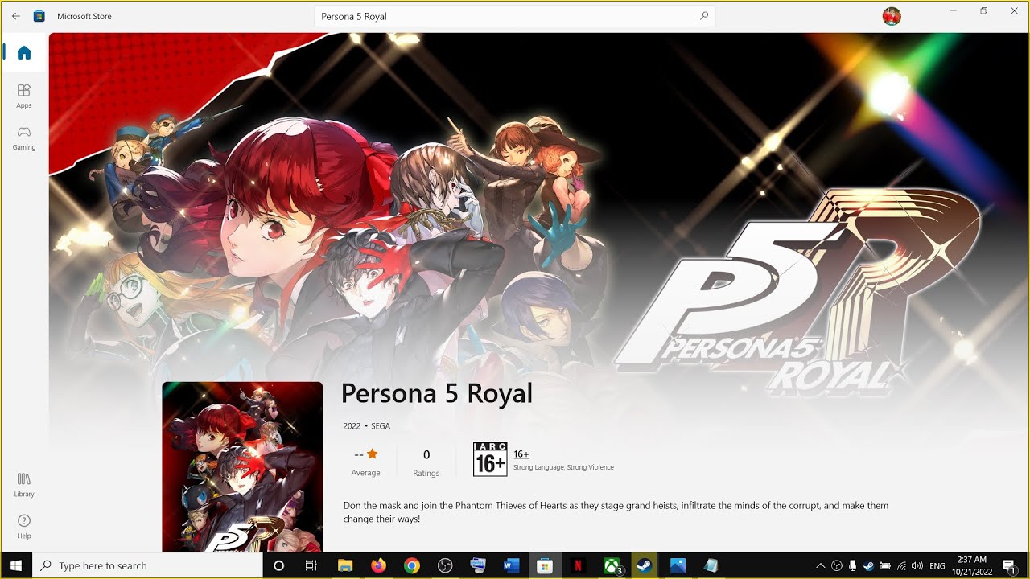
Task: Open the Wi-Fi network tray icon
Action: click(x=901, y=565)
